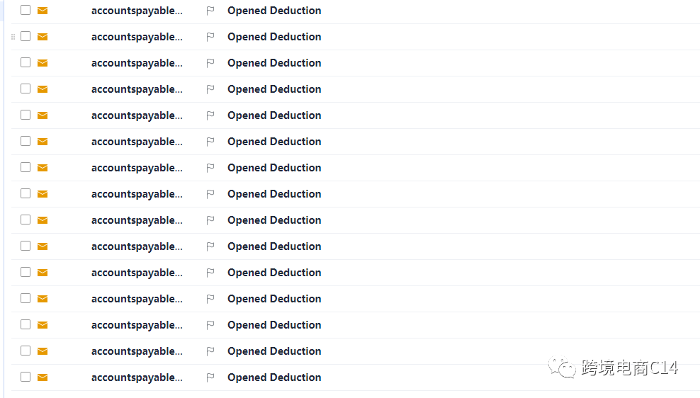
Task: Click the flag icon on the fourth email
Action: coord(210,89)
